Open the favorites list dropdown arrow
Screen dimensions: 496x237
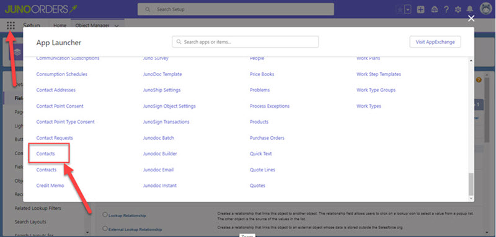click(x=408, y=9)
